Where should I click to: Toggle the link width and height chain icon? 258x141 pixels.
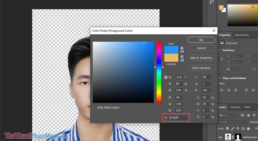(222, 59)
